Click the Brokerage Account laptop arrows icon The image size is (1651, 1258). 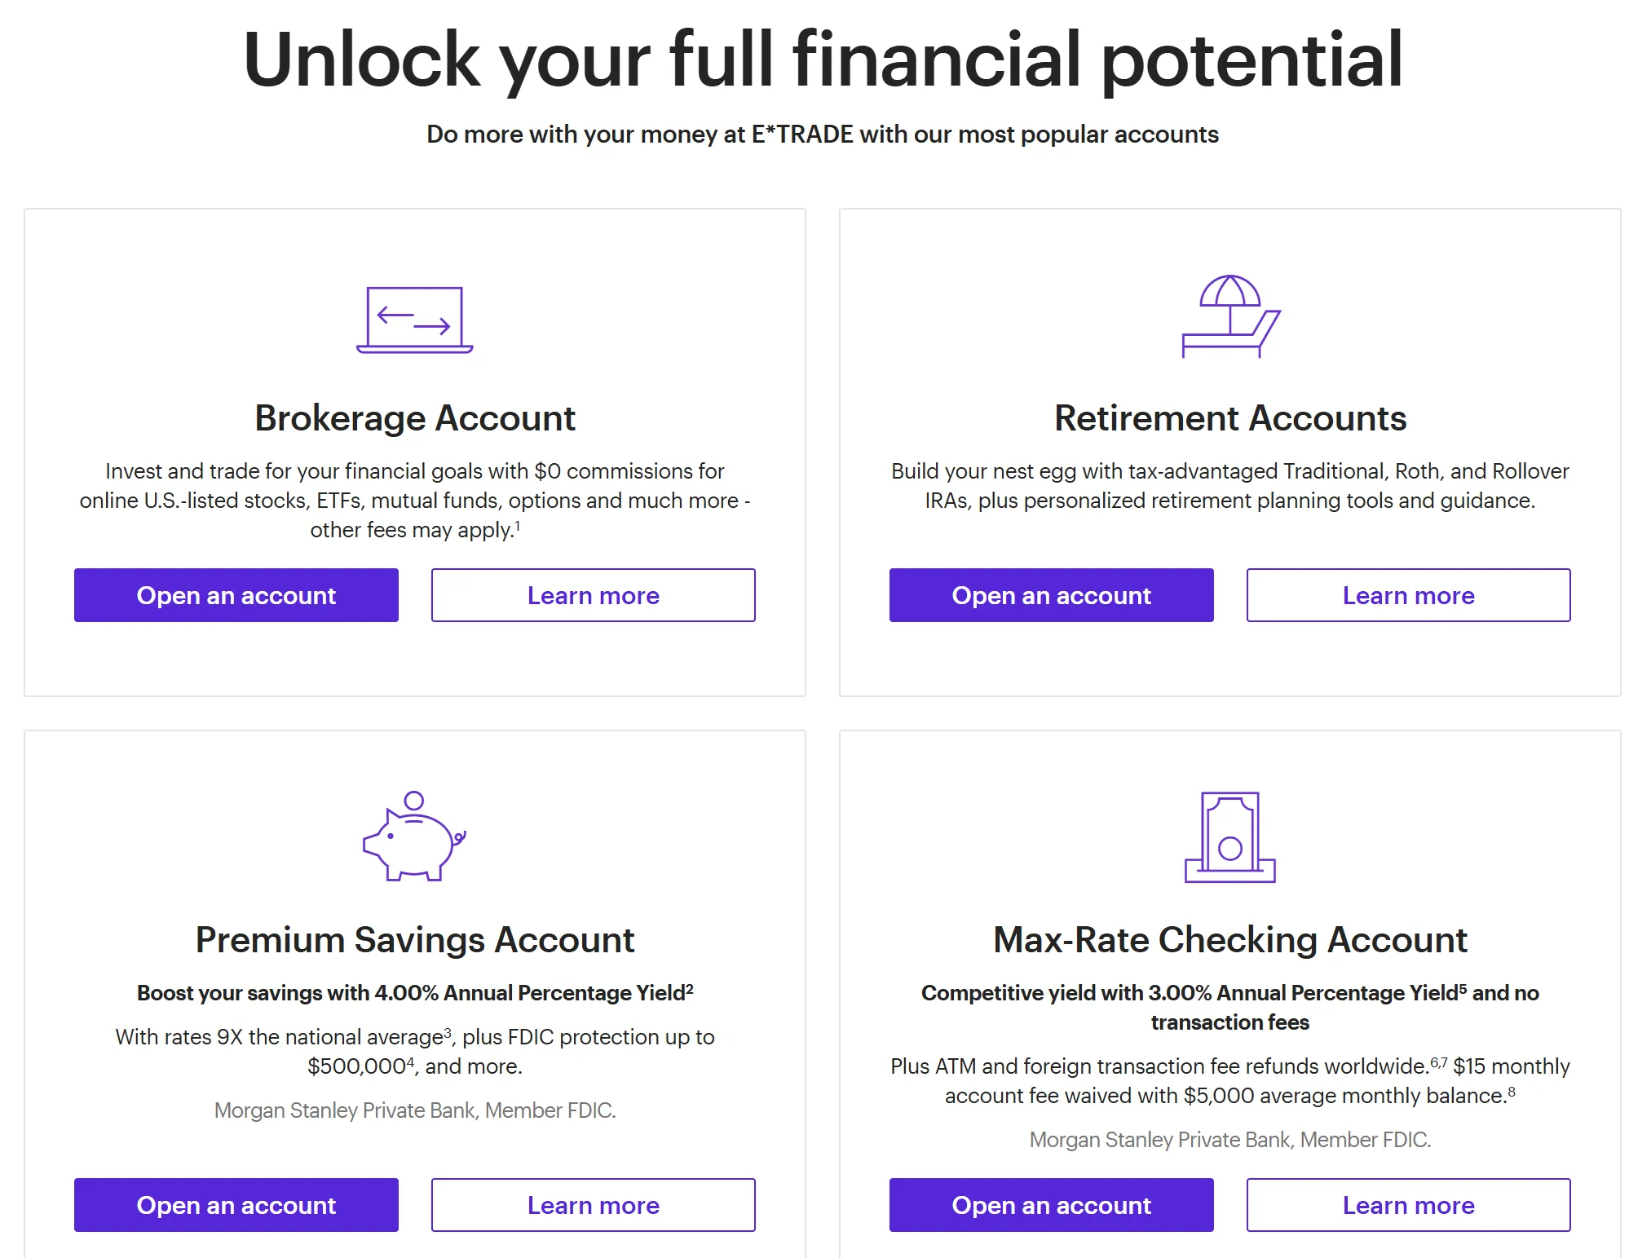(x=415, y=320)
